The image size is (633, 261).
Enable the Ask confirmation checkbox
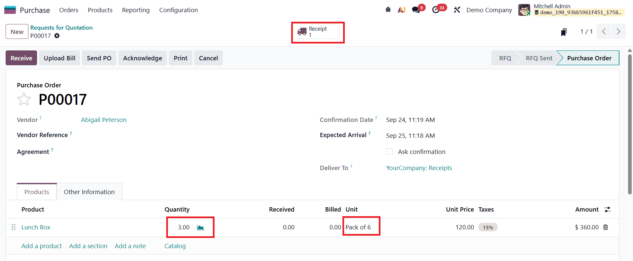pyautogui.click(x=389, y=152)
